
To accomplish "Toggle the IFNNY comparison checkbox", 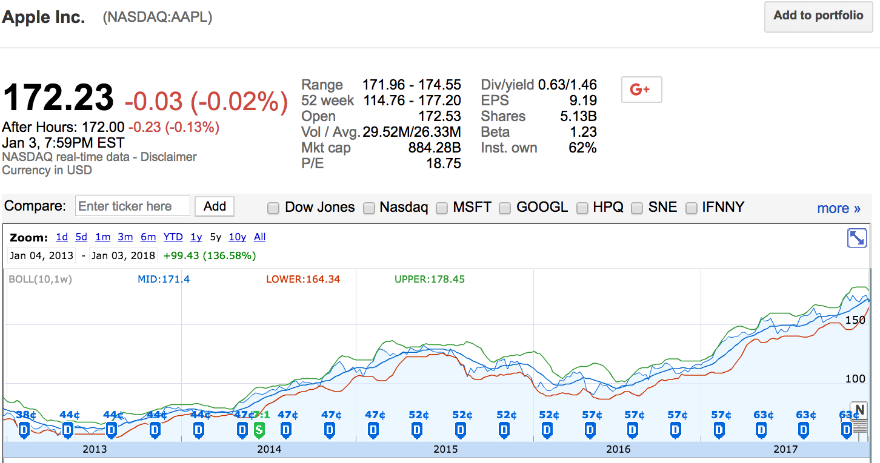I will (691, 208).
